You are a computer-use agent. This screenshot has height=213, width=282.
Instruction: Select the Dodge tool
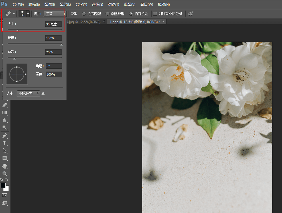tap(5, 127)
